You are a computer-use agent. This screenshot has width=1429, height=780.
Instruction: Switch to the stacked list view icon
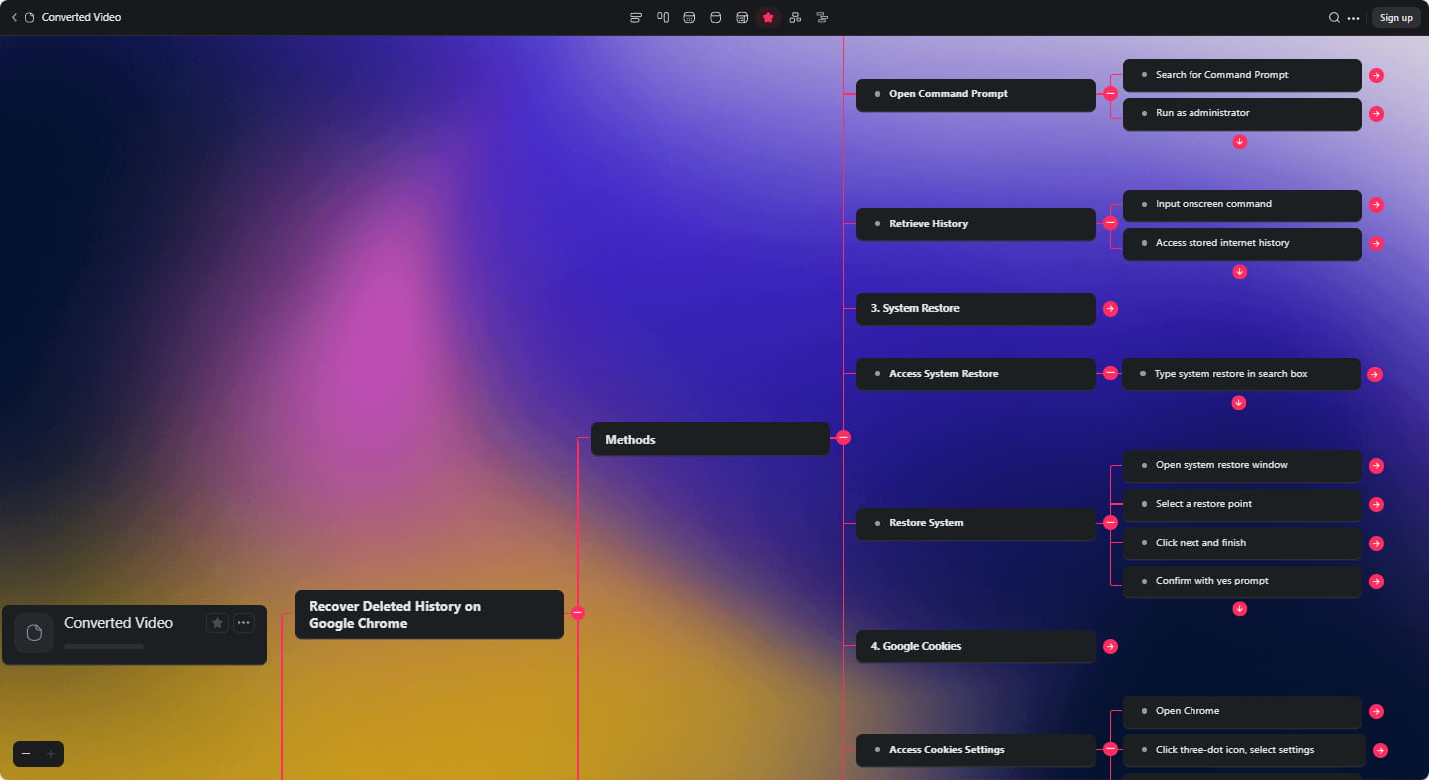(636, 17)
